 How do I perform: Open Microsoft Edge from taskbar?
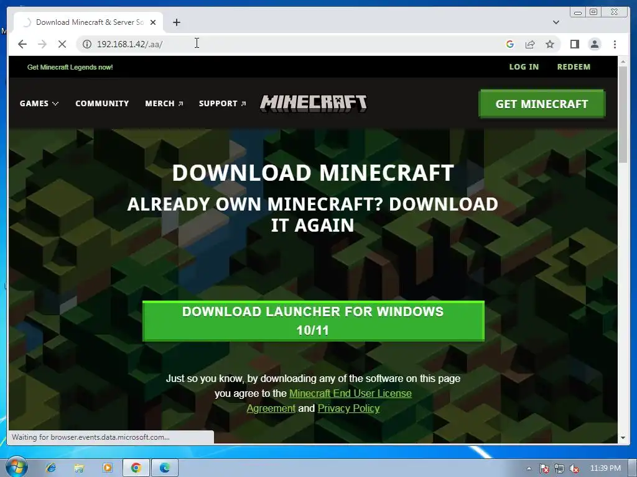coord(164,468)
